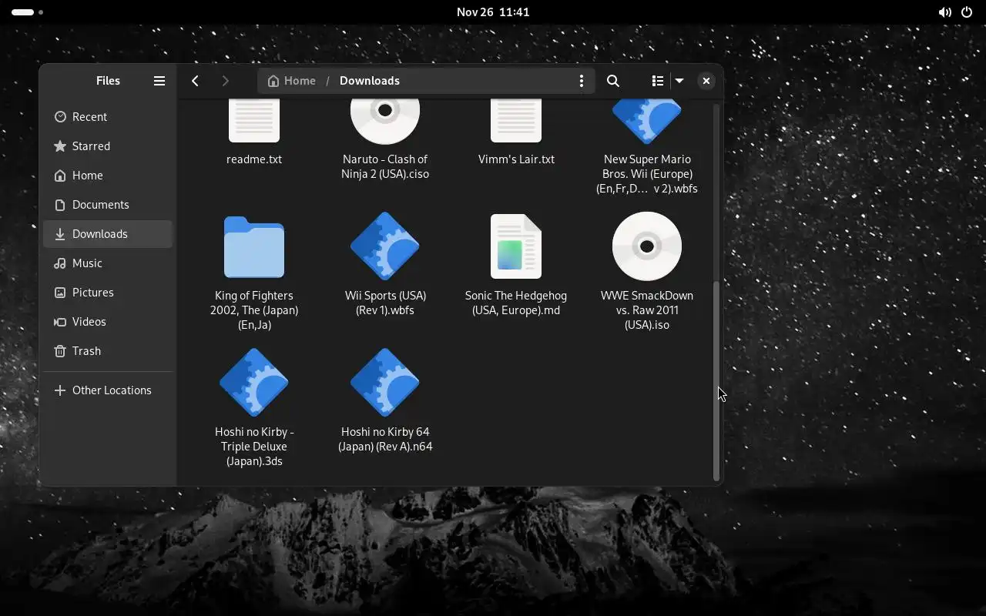This screenshot has height=616, width=986.
Task: Select the Hoshi no Kirby 64 n64 icon
Action: pos(385,383)
